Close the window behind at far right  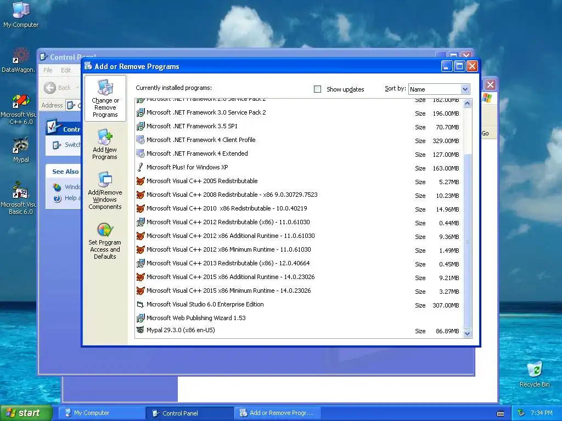coord(490,85)
